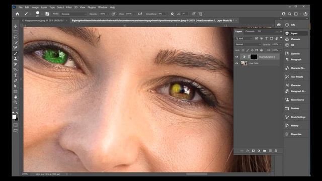Click the foreground white color swatch

(14, 117)
